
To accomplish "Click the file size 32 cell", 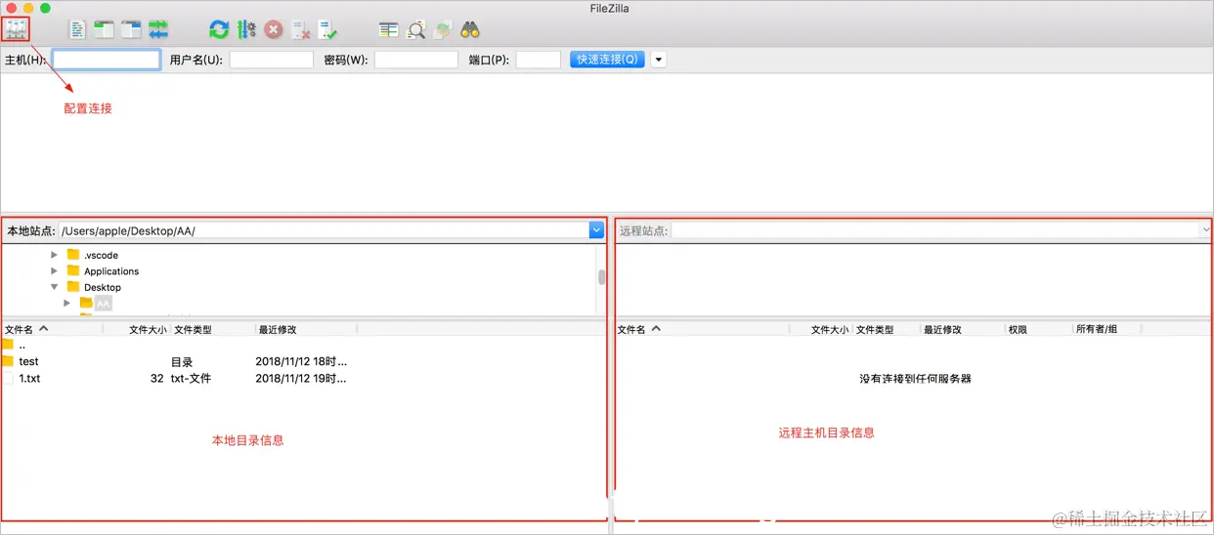I will tap(156, 378).
